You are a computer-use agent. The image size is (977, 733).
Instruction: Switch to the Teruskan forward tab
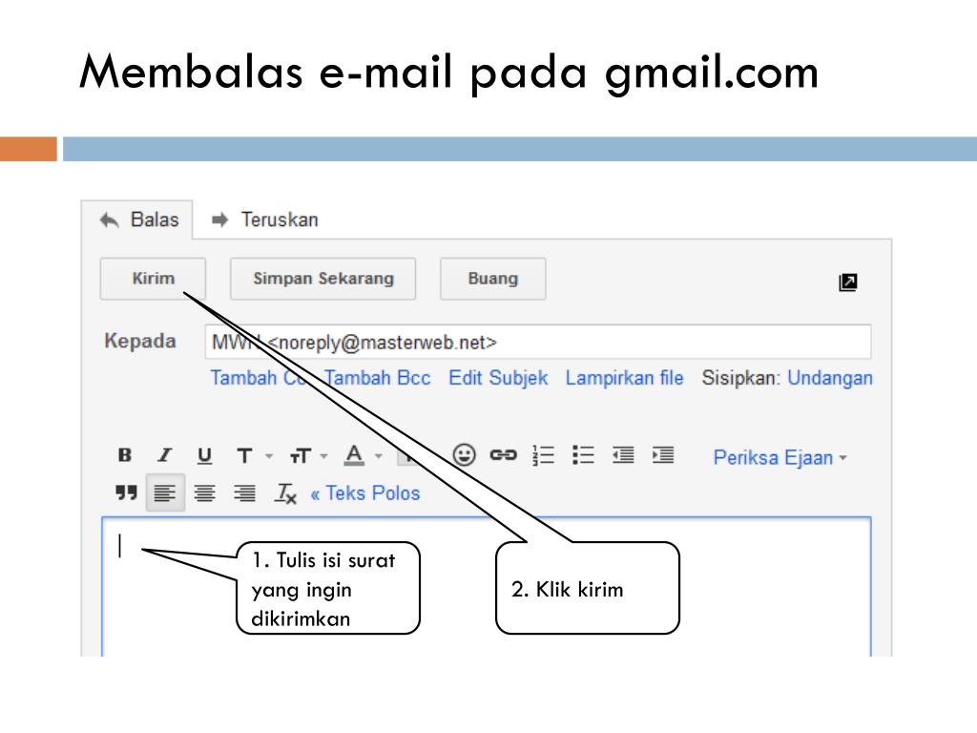[x=265, y=220]
